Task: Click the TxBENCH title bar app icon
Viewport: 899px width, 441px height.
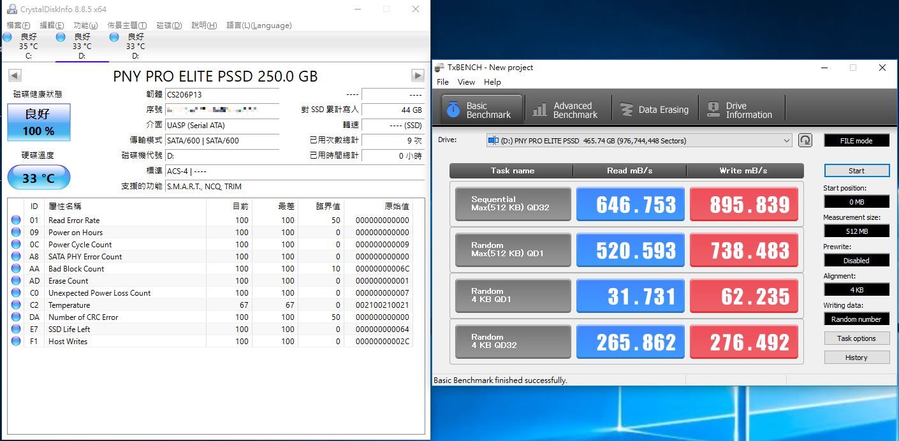Action: tap(439, 68)
